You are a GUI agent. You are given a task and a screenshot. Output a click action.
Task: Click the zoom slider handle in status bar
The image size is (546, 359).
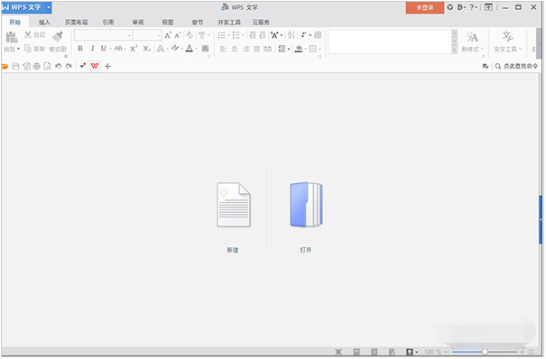485,352
